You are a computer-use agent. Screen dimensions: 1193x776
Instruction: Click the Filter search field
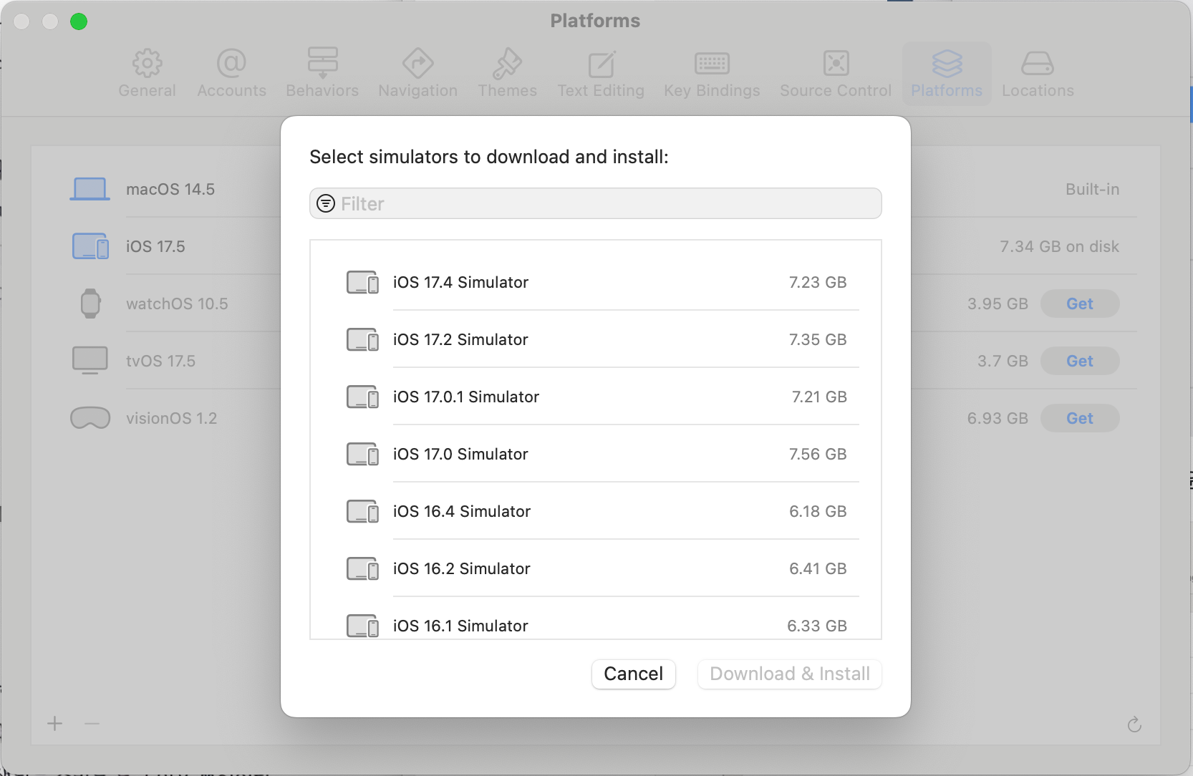click(595, 203)
